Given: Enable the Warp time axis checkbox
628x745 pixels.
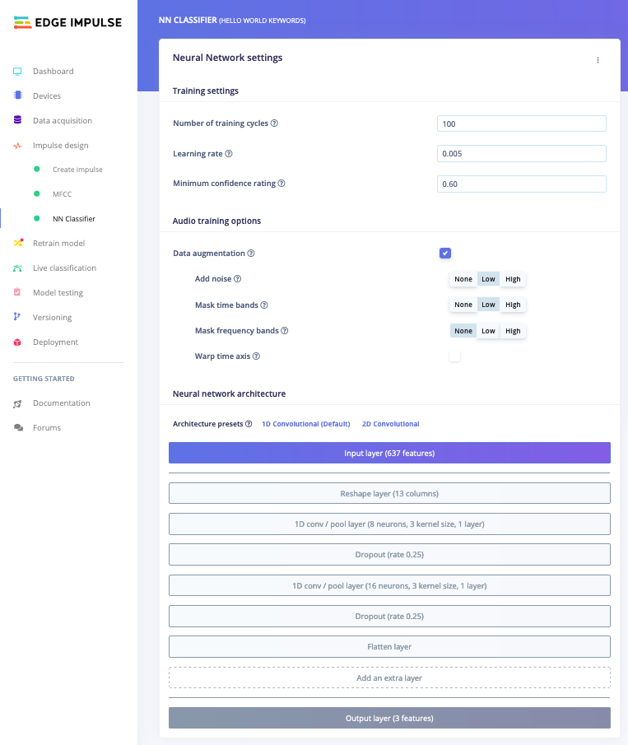Looking at the screenshot, I should point(454,356).
